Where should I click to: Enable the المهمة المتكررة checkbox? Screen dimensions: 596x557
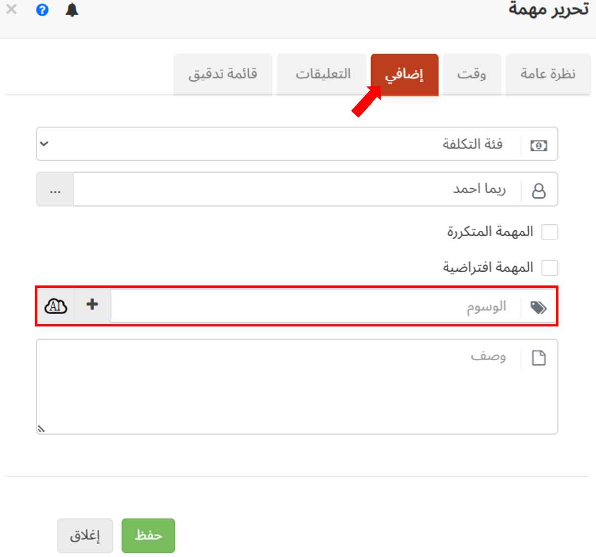pyautogui.click(x=550, y=232)
